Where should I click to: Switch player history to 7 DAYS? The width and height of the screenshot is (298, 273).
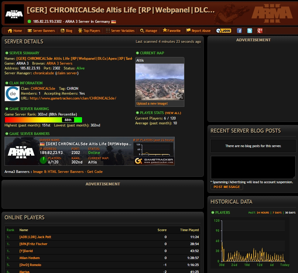[277, 213]
